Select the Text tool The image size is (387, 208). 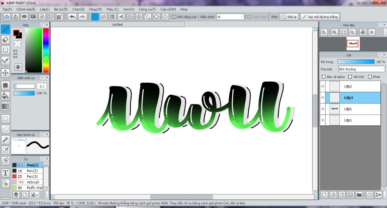(x=5, y=173)
